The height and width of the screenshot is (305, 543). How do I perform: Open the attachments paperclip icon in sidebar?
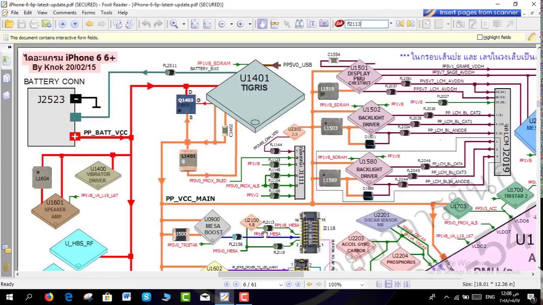(x=6, y=266)
